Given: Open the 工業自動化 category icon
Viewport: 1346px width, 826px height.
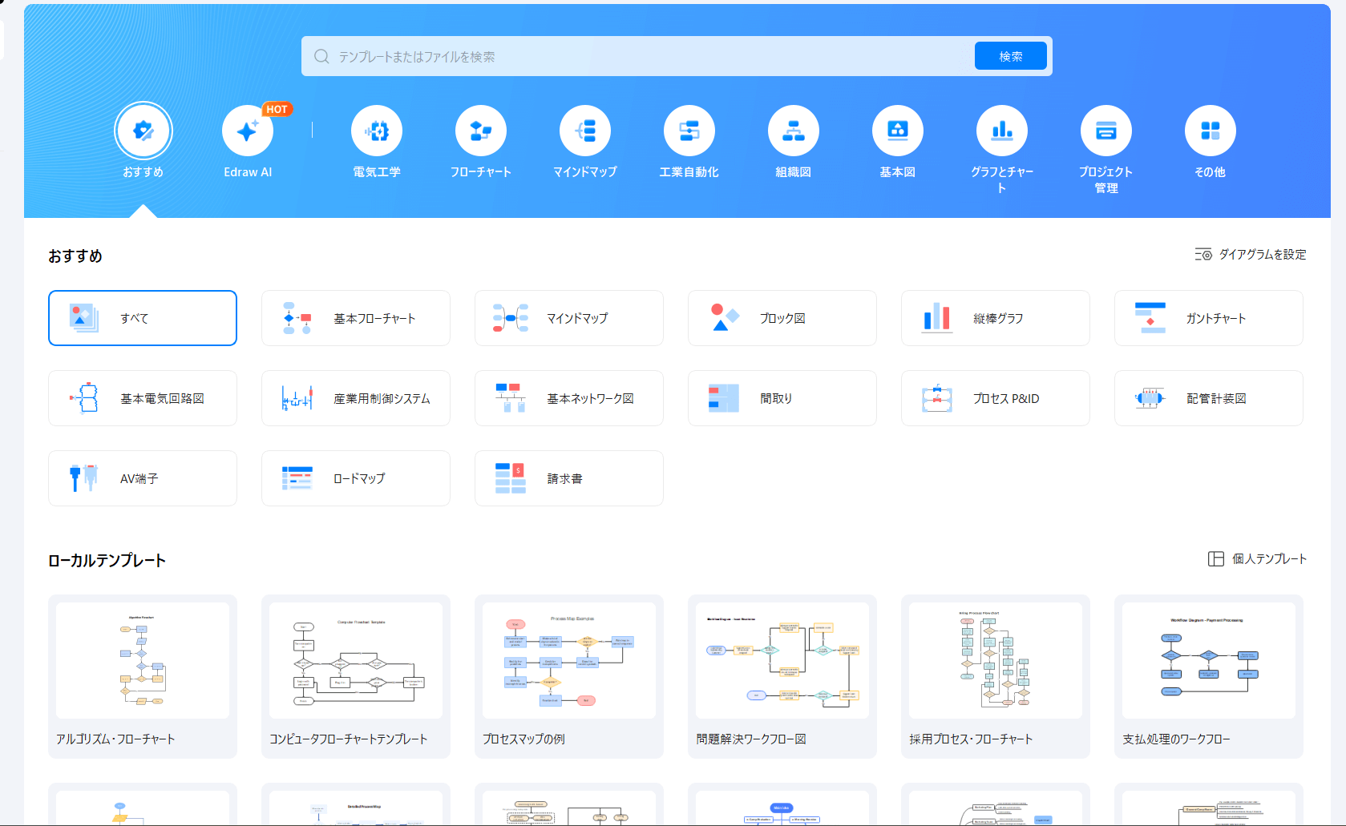Looking at the screenshot, I should (x=689, y=131).
